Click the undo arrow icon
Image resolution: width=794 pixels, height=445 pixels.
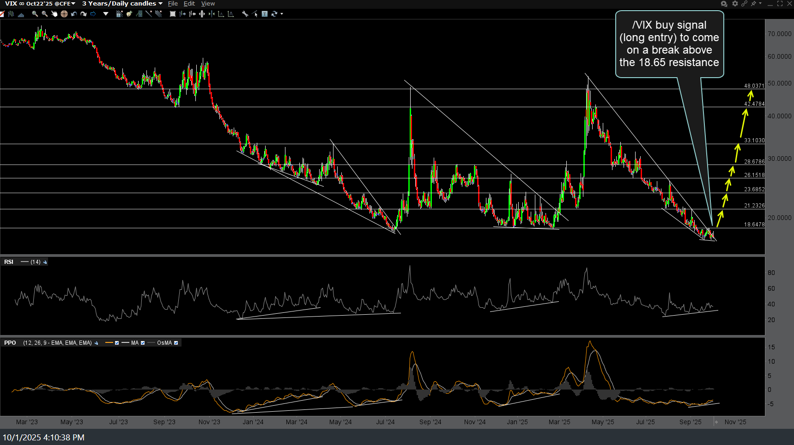(74, 14)
